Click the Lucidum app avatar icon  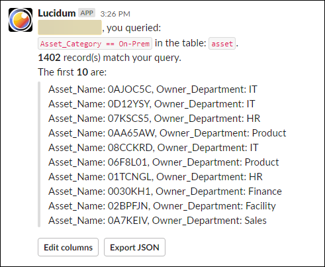(21, 20)
